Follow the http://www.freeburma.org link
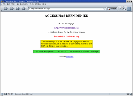The image size is (133, 96). pyautogui.click(x=66, y=28)
